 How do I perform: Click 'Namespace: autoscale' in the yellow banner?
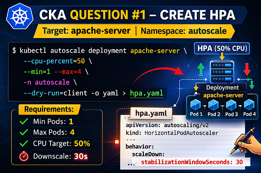(x=184, y=31)
